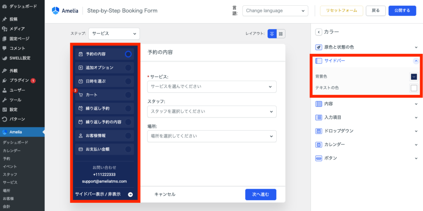Open the 背景色 color swatch

click(x=413, y=77)
